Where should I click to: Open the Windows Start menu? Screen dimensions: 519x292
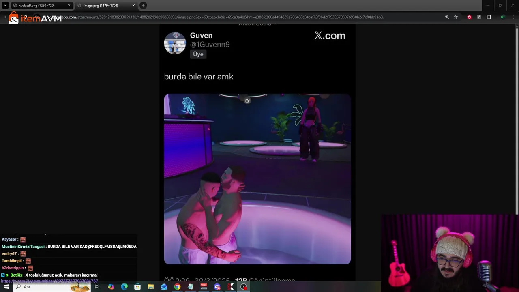6,287
